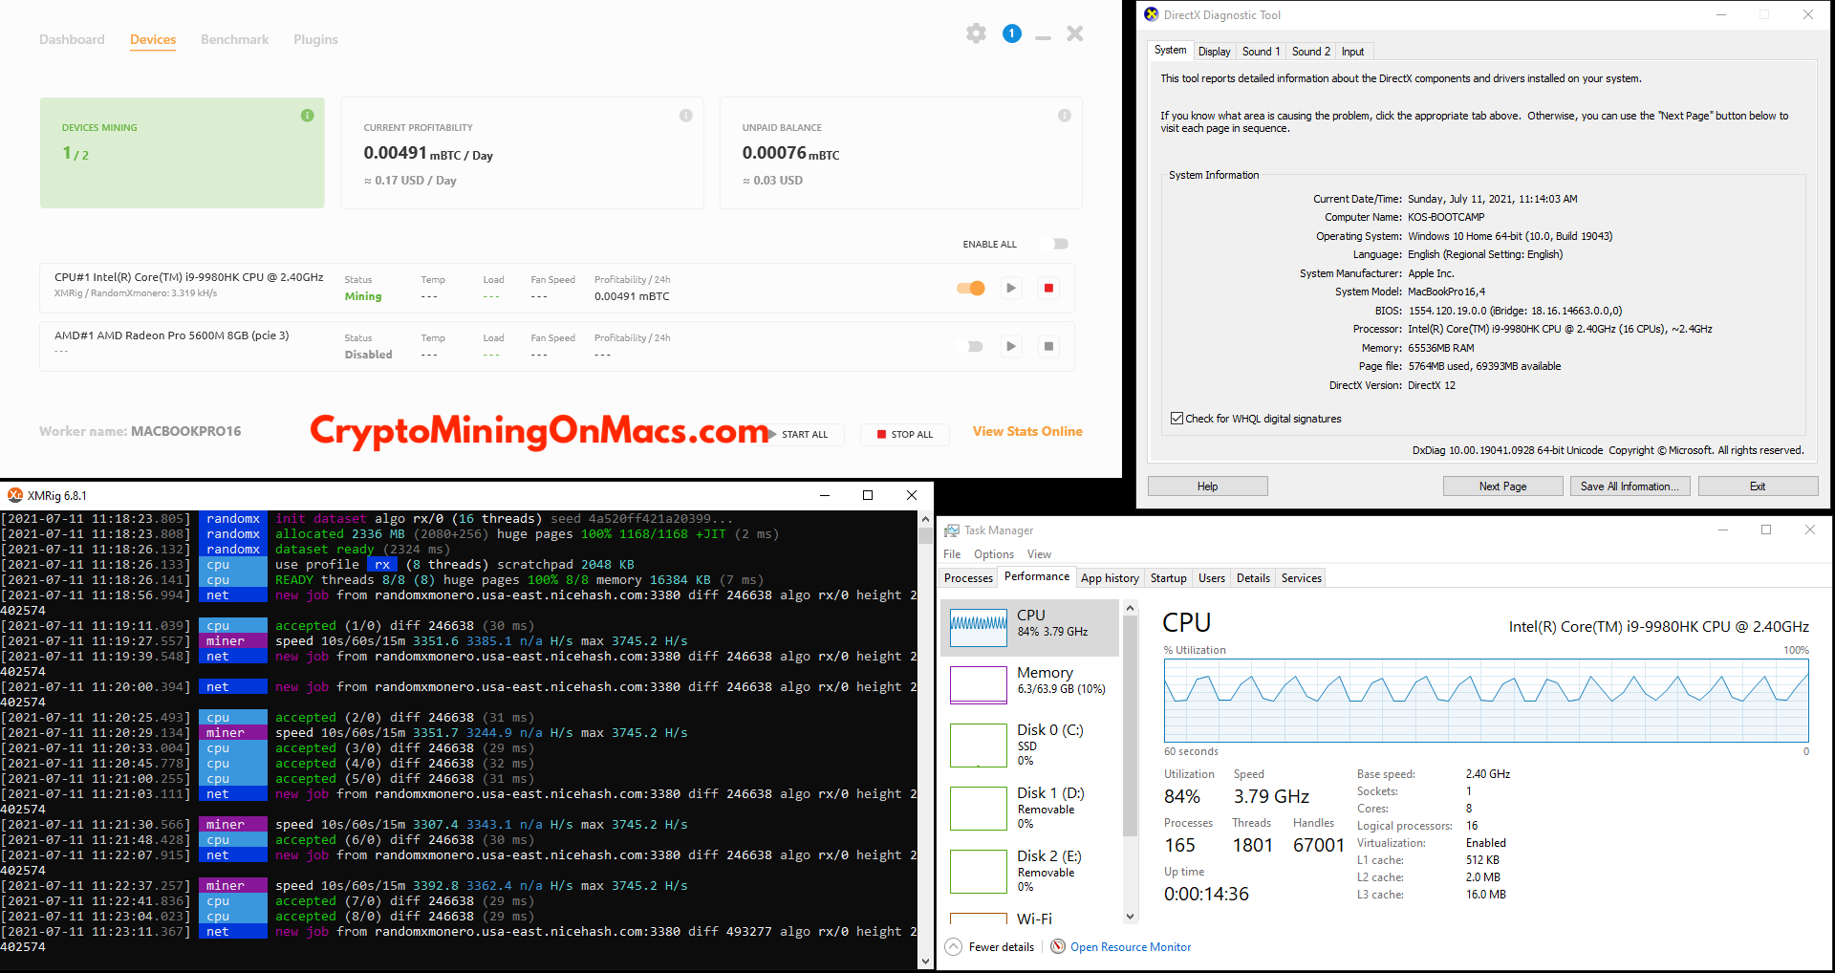Click the STOP ALL button
Screen dimensions: 1835x973
click(x=905, y=434)
